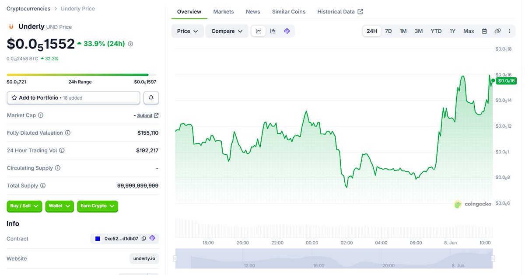525x275 pixels.
Task: Click the info icon beside Market Cap
Action: [41, 115]
